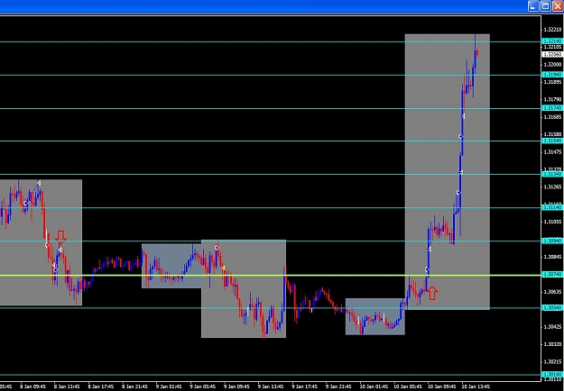
Task: Close the chart window
Action: point(558,6)
